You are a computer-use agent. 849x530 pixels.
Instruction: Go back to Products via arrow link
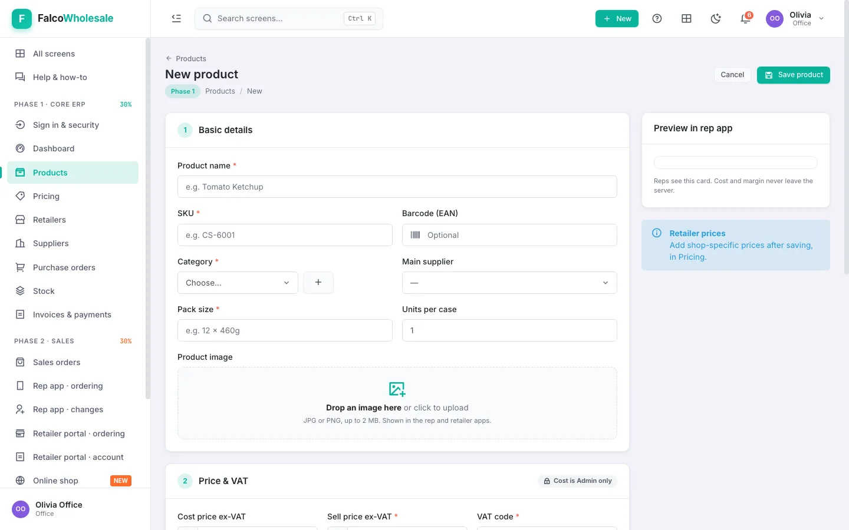click(x=186, y=59)
